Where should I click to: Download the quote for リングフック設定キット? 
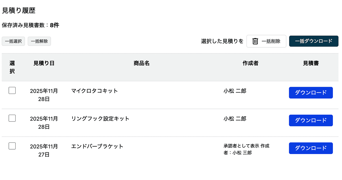pyautogui.click(x=311, y=120)
